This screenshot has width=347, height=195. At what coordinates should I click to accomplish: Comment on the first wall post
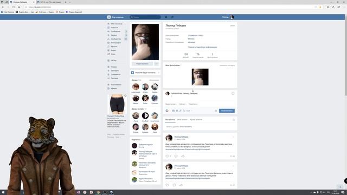[x=176, y=156]
